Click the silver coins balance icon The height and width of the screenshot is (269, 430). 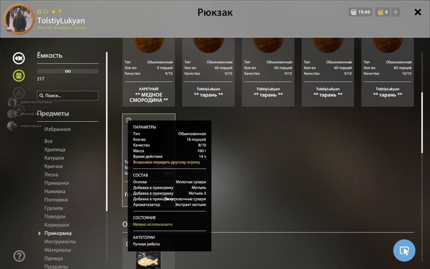pyautogui.click(x=353, y=12)
